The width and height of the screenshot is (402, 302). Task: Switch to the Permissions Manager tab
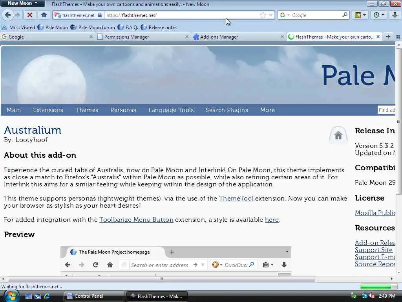click(142, 37)
